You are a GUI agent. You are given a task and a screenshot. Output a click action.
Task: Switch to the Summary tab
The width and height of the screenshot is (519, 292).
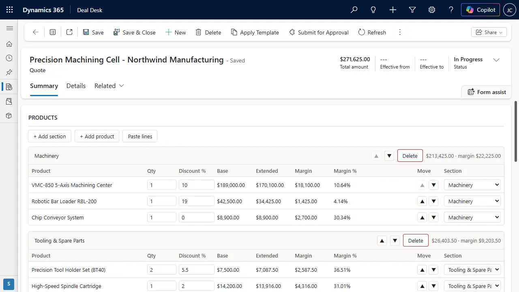point(44,86)
